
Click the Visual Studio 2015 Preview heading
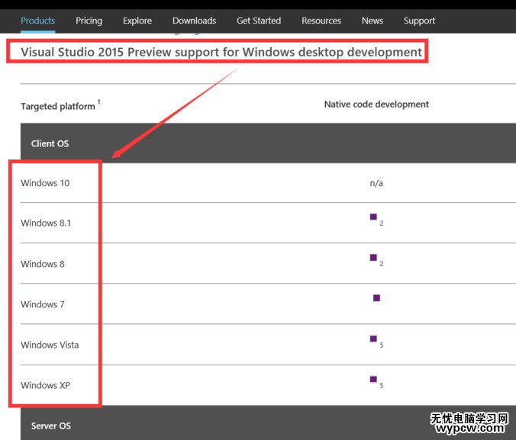pos(221,52)
